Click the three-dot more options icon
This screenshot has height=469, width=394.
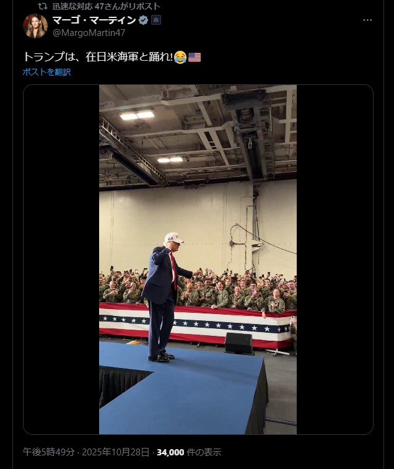coord(367,20)
